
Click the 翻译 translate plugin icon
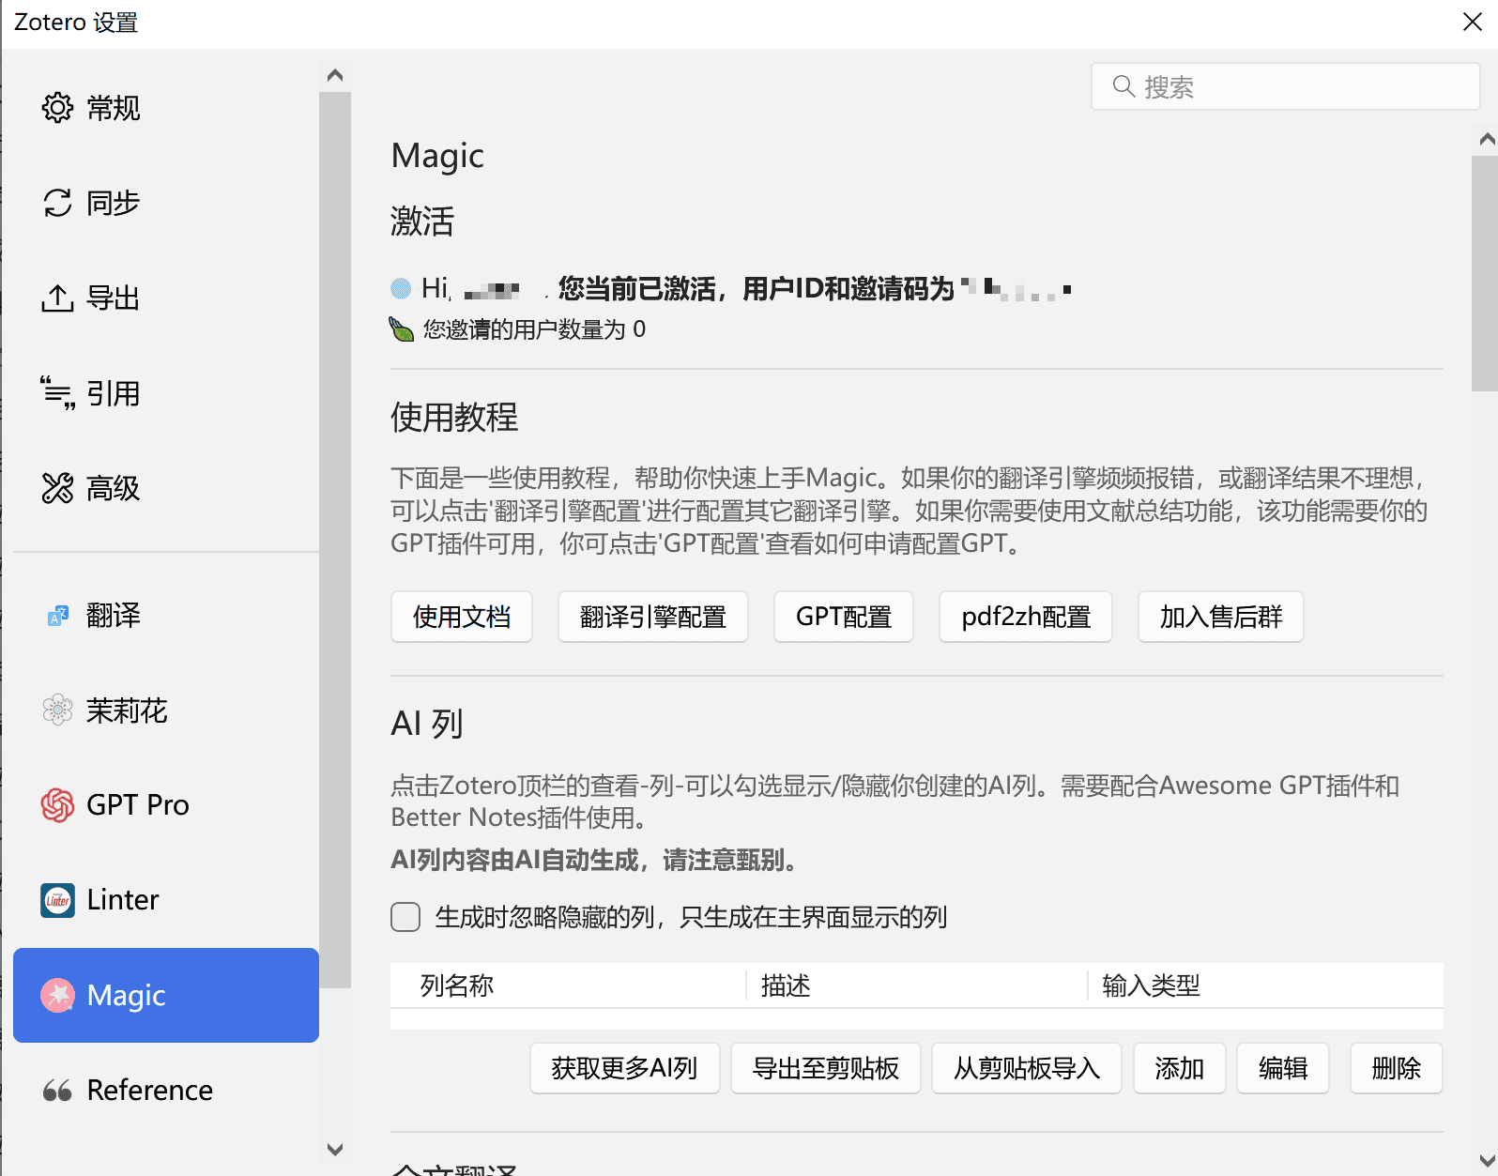point(57,616)
